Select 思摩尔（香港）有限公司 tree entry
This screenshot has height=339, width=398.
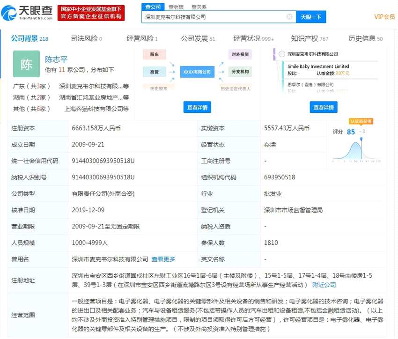click(x=310, y=84)
